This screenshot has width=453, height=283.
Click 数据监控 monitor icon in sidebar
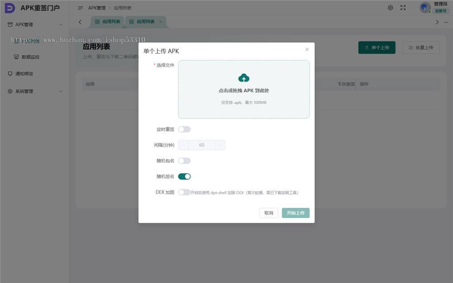coord(16,57)
